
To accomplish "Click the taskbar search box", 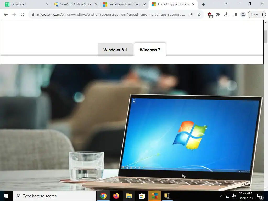I will 54,196.
